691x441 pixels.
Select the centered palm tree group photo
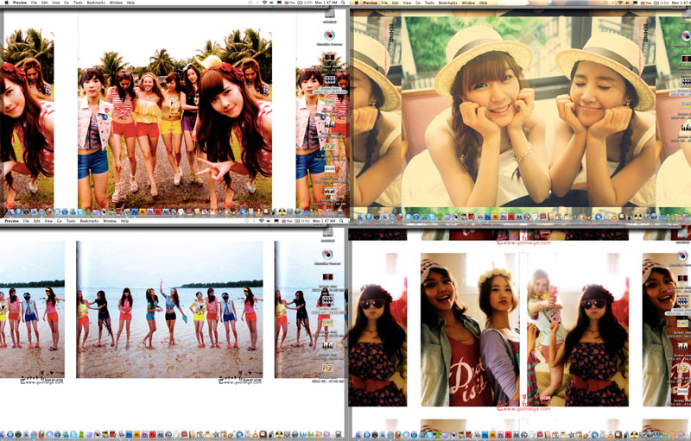[175, 119]
